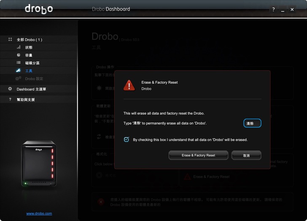Click the help question mark in title bar
The width and height of the screenshot is (307, 221).
(x=273, y=9)
